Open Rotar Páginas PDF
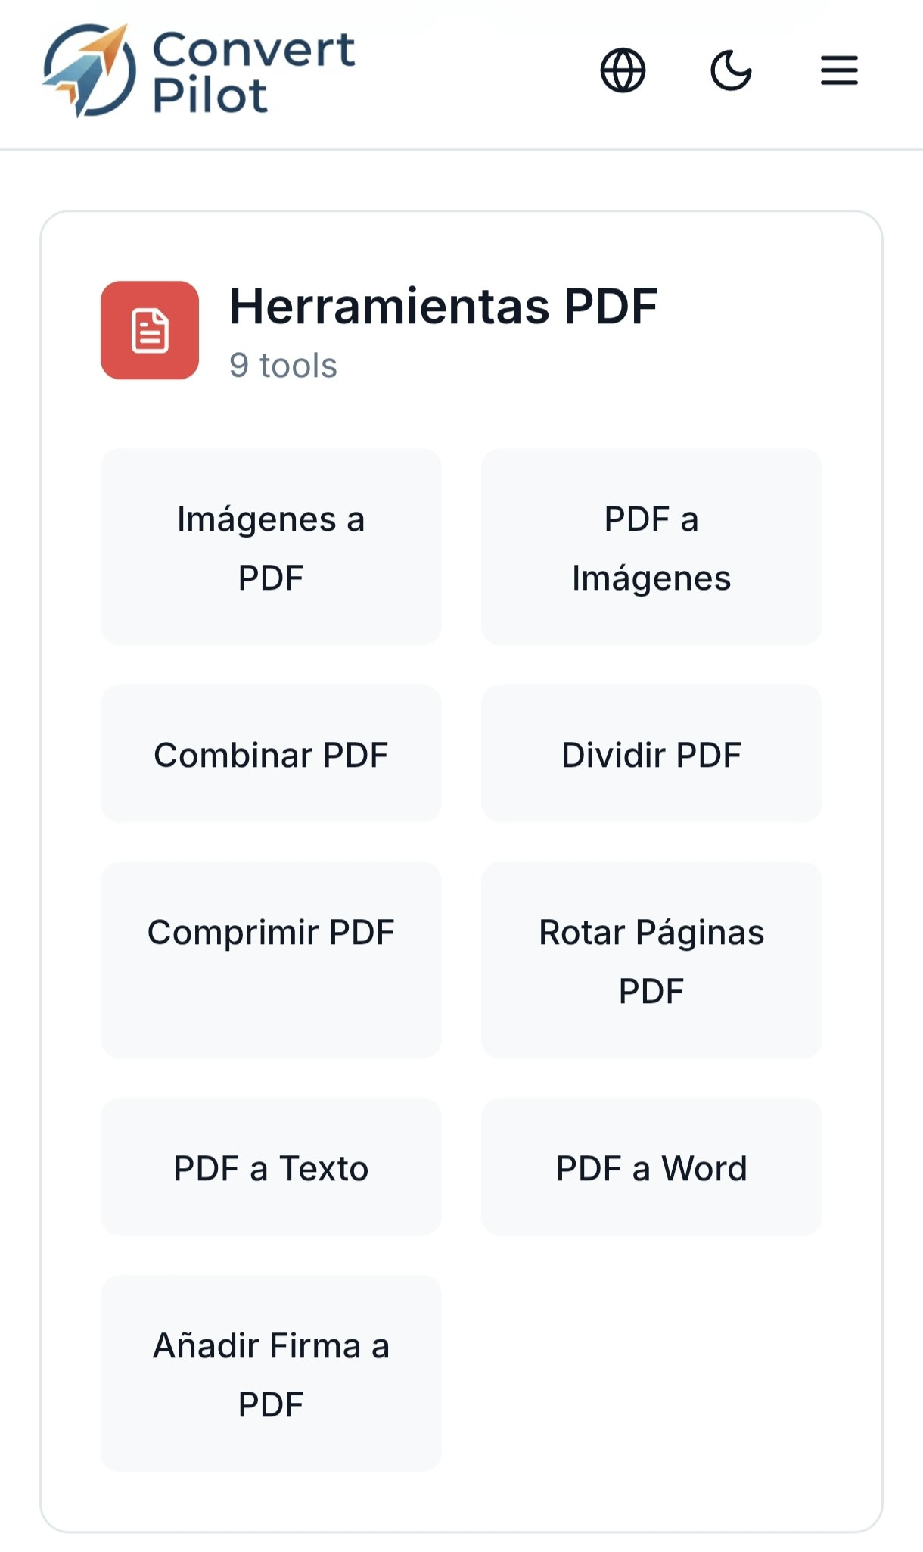The height and width of the screenshot is (1552, 923). 651,961
